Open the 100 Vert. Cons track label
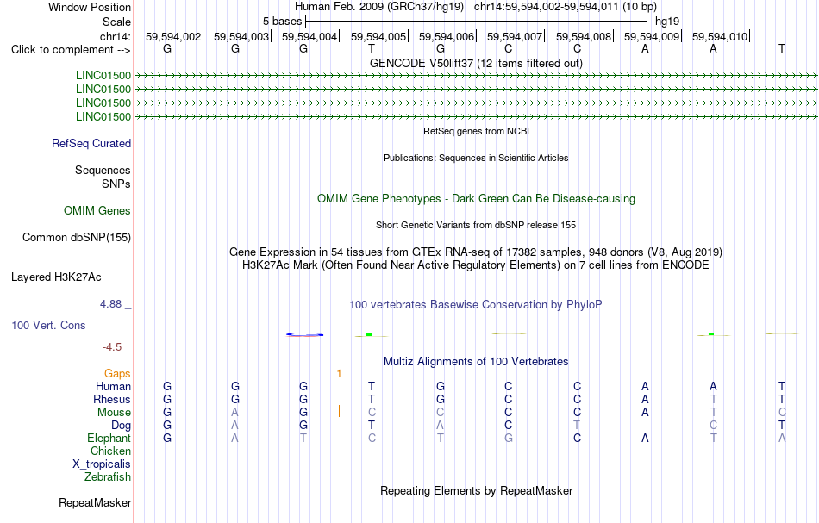The height and width of the screenshot is (523, 819). pos(48,325)
